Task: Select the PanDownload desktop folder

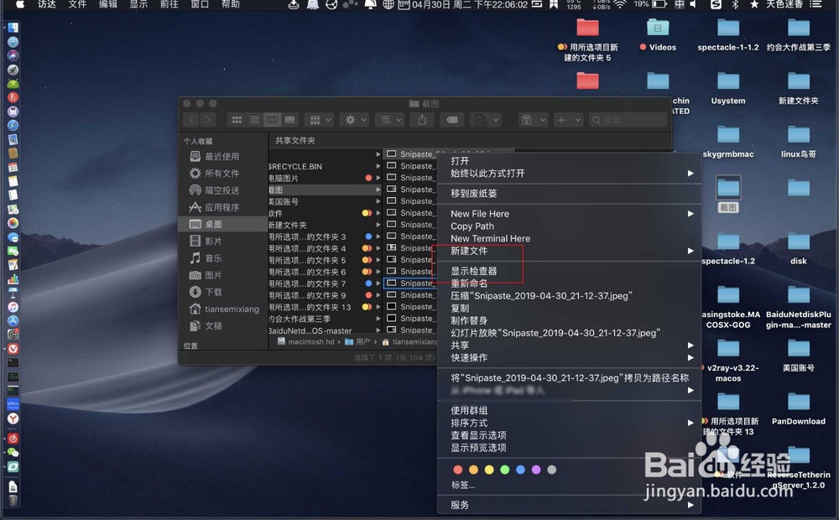Action: click(799, 409)
